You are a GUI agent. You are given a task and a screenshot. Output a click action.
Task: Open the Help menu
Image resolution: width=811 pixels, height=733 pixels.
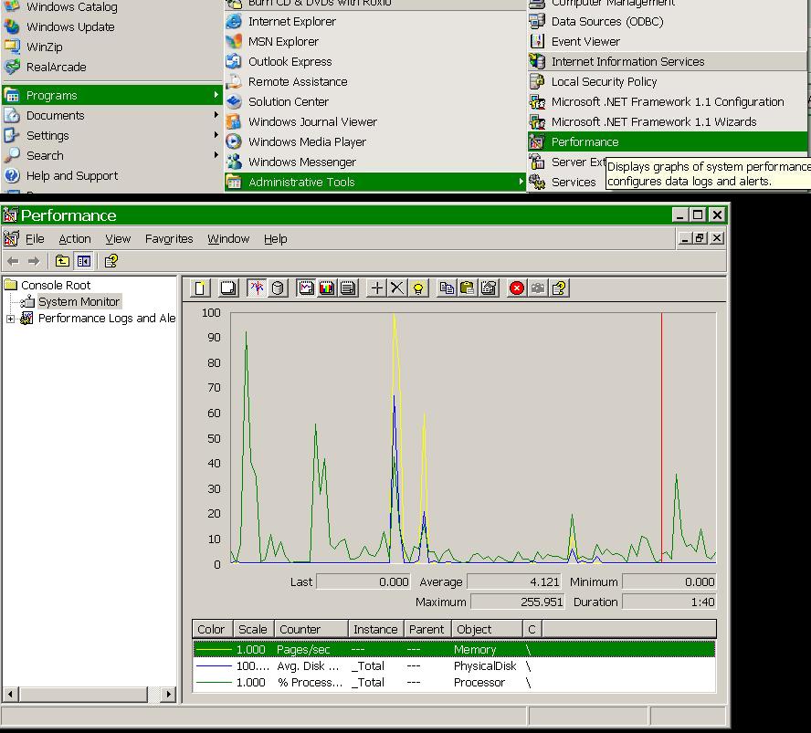tap(275, 239)
